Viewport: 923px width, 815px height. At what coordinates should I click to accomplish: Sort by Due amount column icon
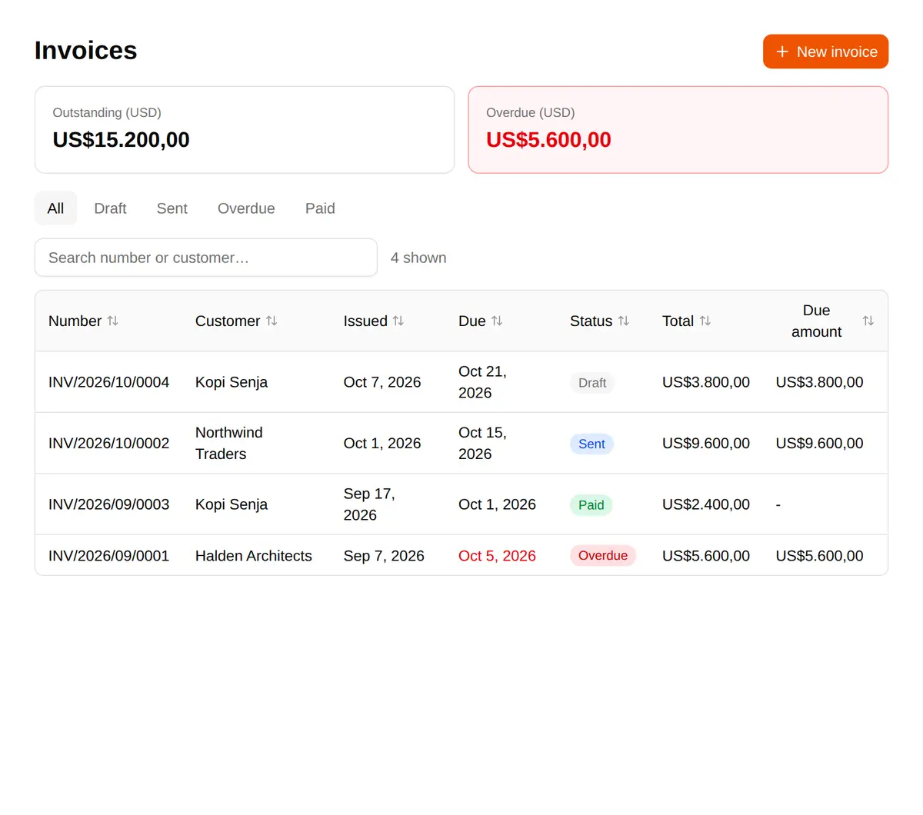[868, 321]
